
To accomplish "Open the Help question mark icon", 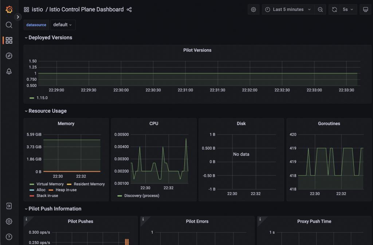I will pyautogui.click(x=9, y=237).
